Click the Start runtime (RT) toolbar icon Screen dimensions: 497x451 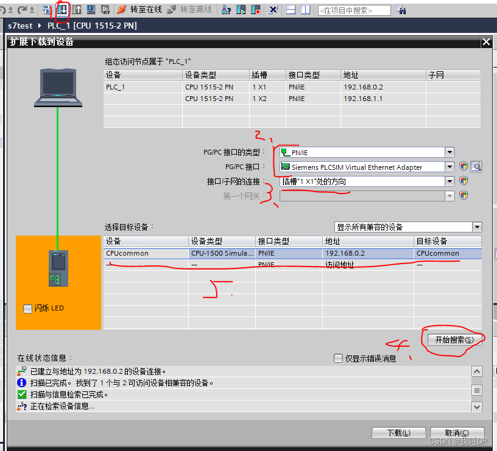105,10
